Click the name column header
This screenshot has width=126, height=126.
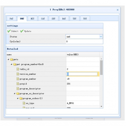tap(36, 55)
